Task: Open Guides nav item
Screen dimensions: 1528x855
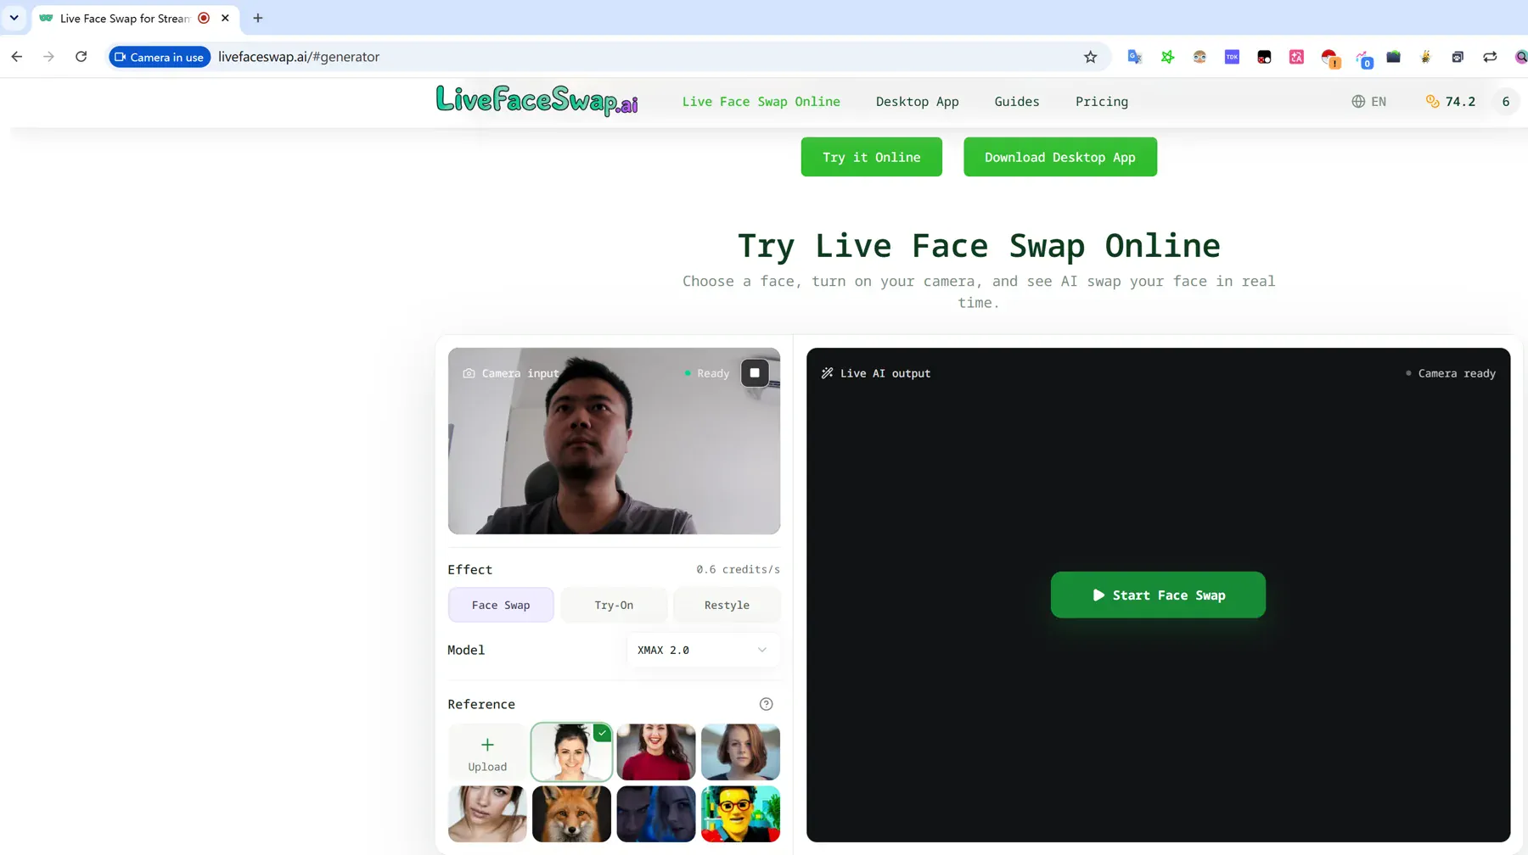Action: point(1016,102)
